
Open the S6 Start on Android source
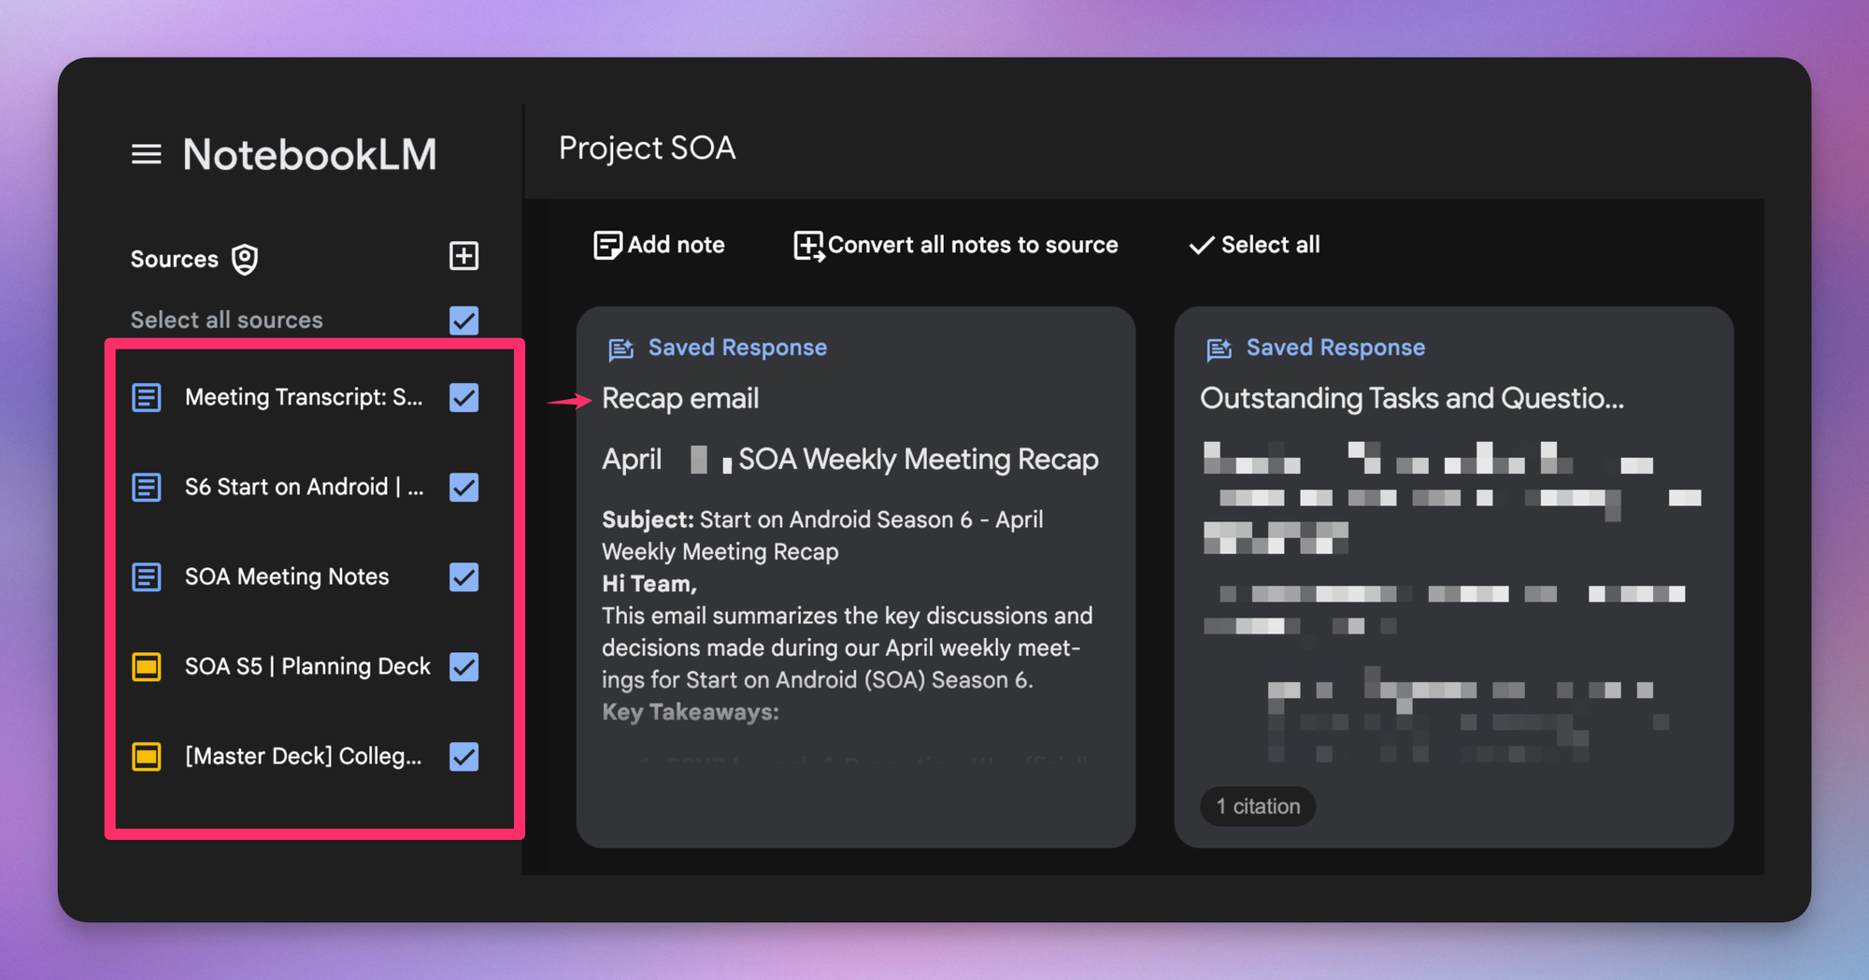pos(304,487)
